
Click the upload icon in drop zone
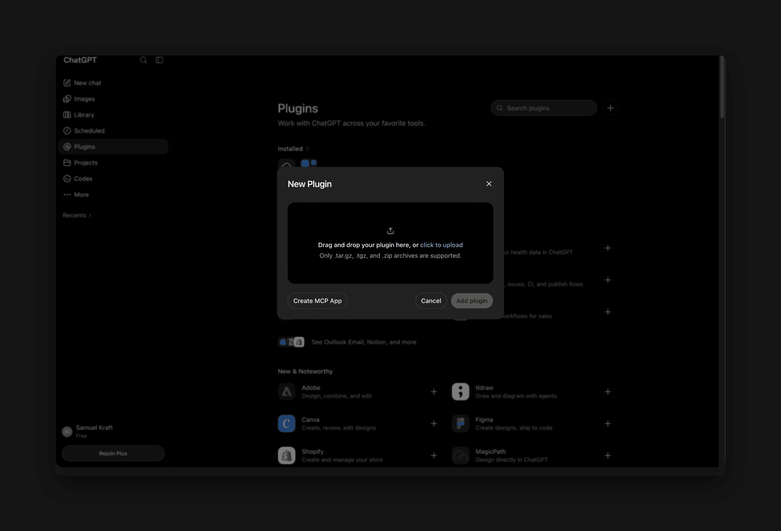(390, 231)
